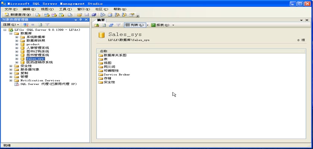This screenshot has height=149, width=313.
Task: Toggle auto-hide pin on 对象资源管理器 panel
Action: 80,19
